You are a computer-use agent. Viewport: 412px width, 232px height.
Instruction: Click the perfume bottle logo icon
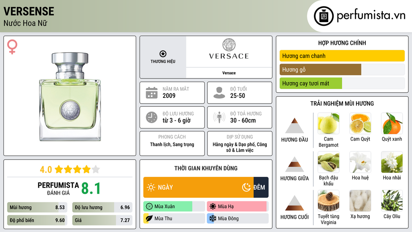coord(323,16)
